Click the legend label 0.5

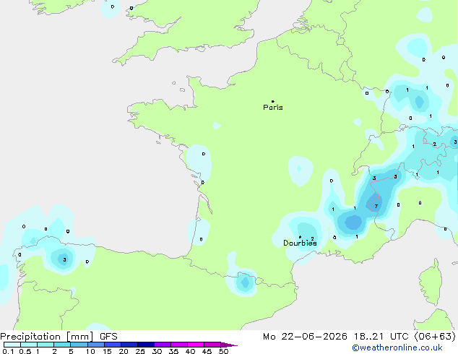[x=25, y=351]
